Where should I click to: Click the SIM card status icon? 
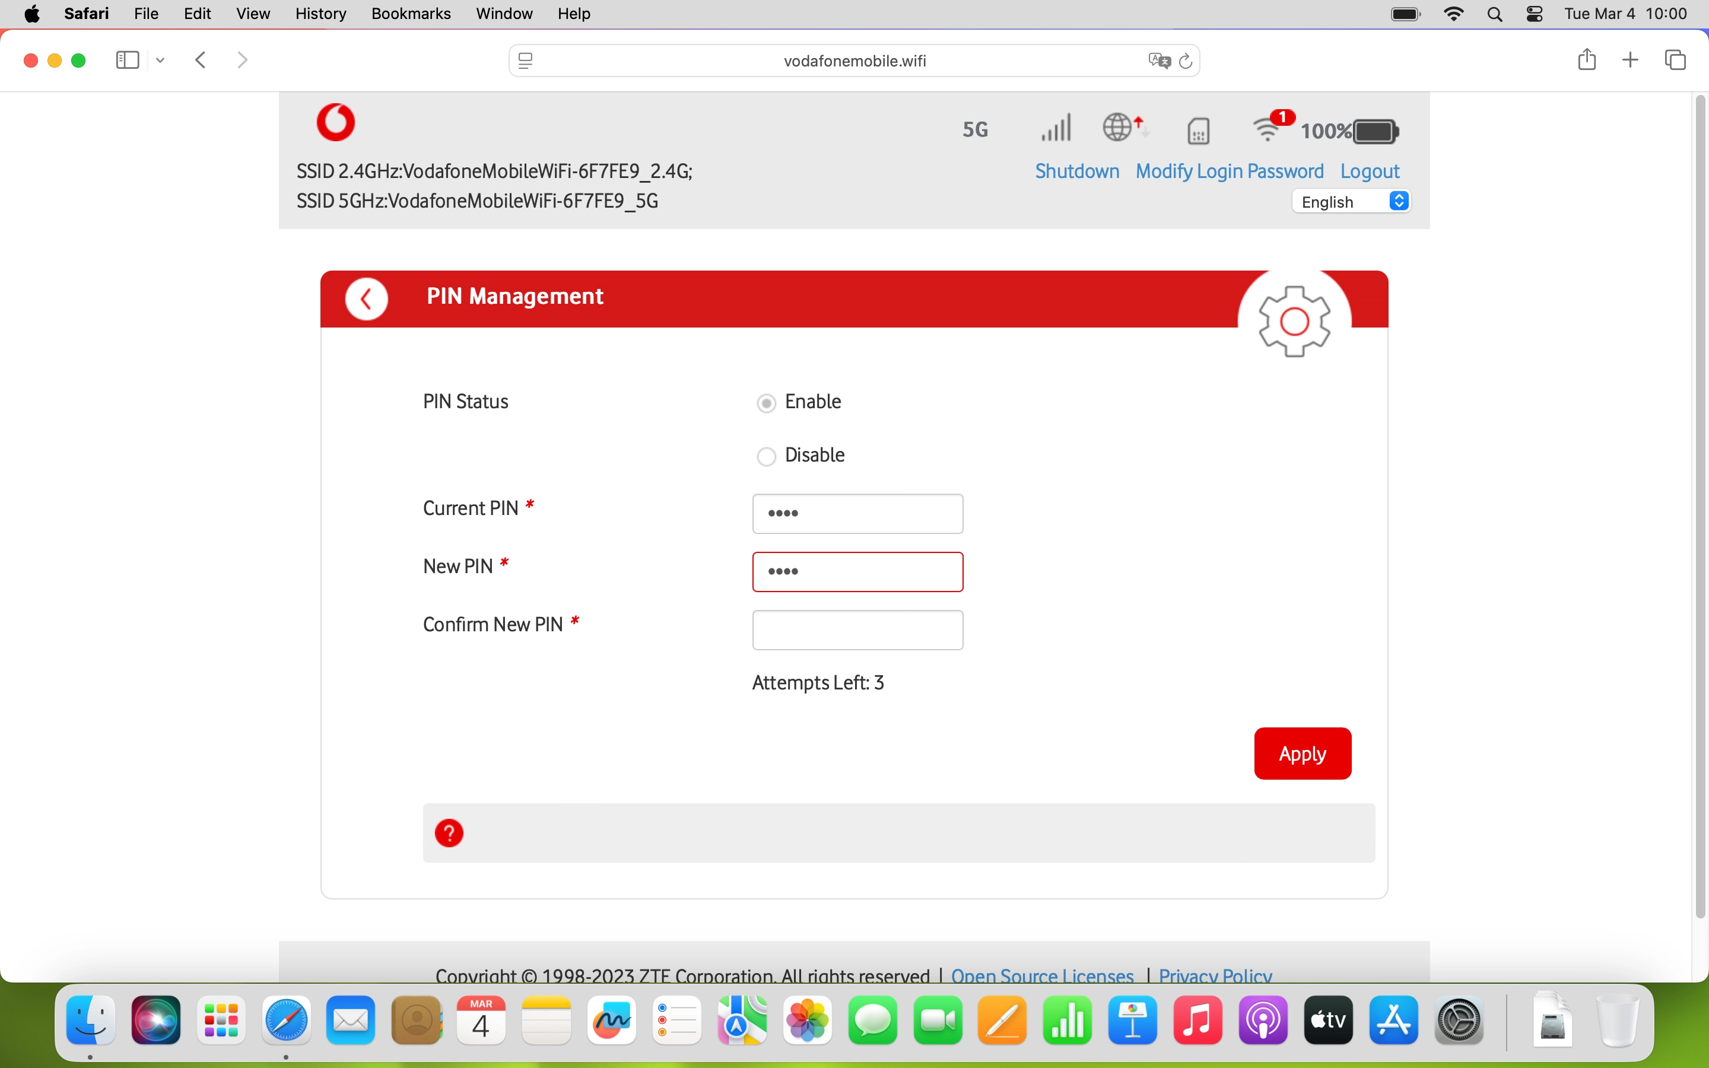tap(1199, 131)
